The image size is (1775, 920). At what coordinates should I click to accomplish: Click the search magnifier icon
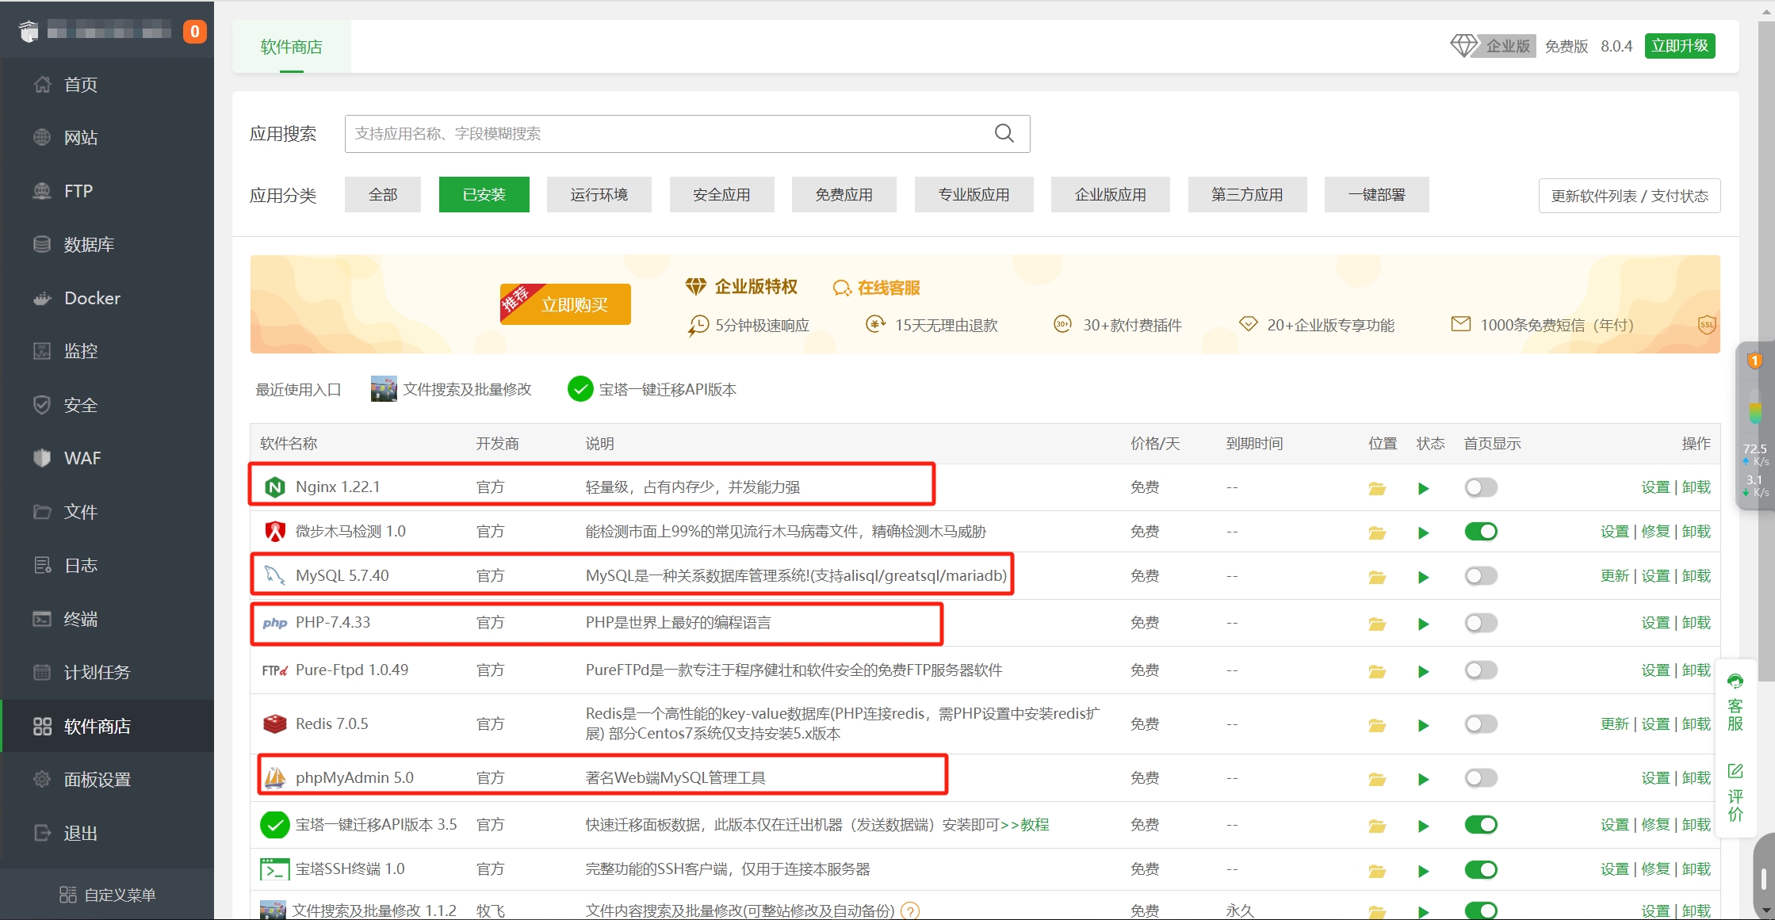pyautogui.click(x=1004, y=133)
